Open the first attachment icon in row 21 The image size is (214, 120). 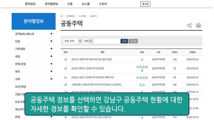[138, 78]
